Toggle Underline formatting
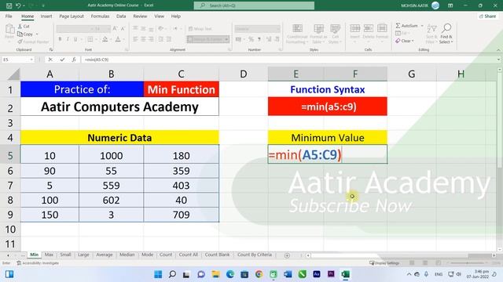This screenshot has height=282, width=503. point(75,39)
